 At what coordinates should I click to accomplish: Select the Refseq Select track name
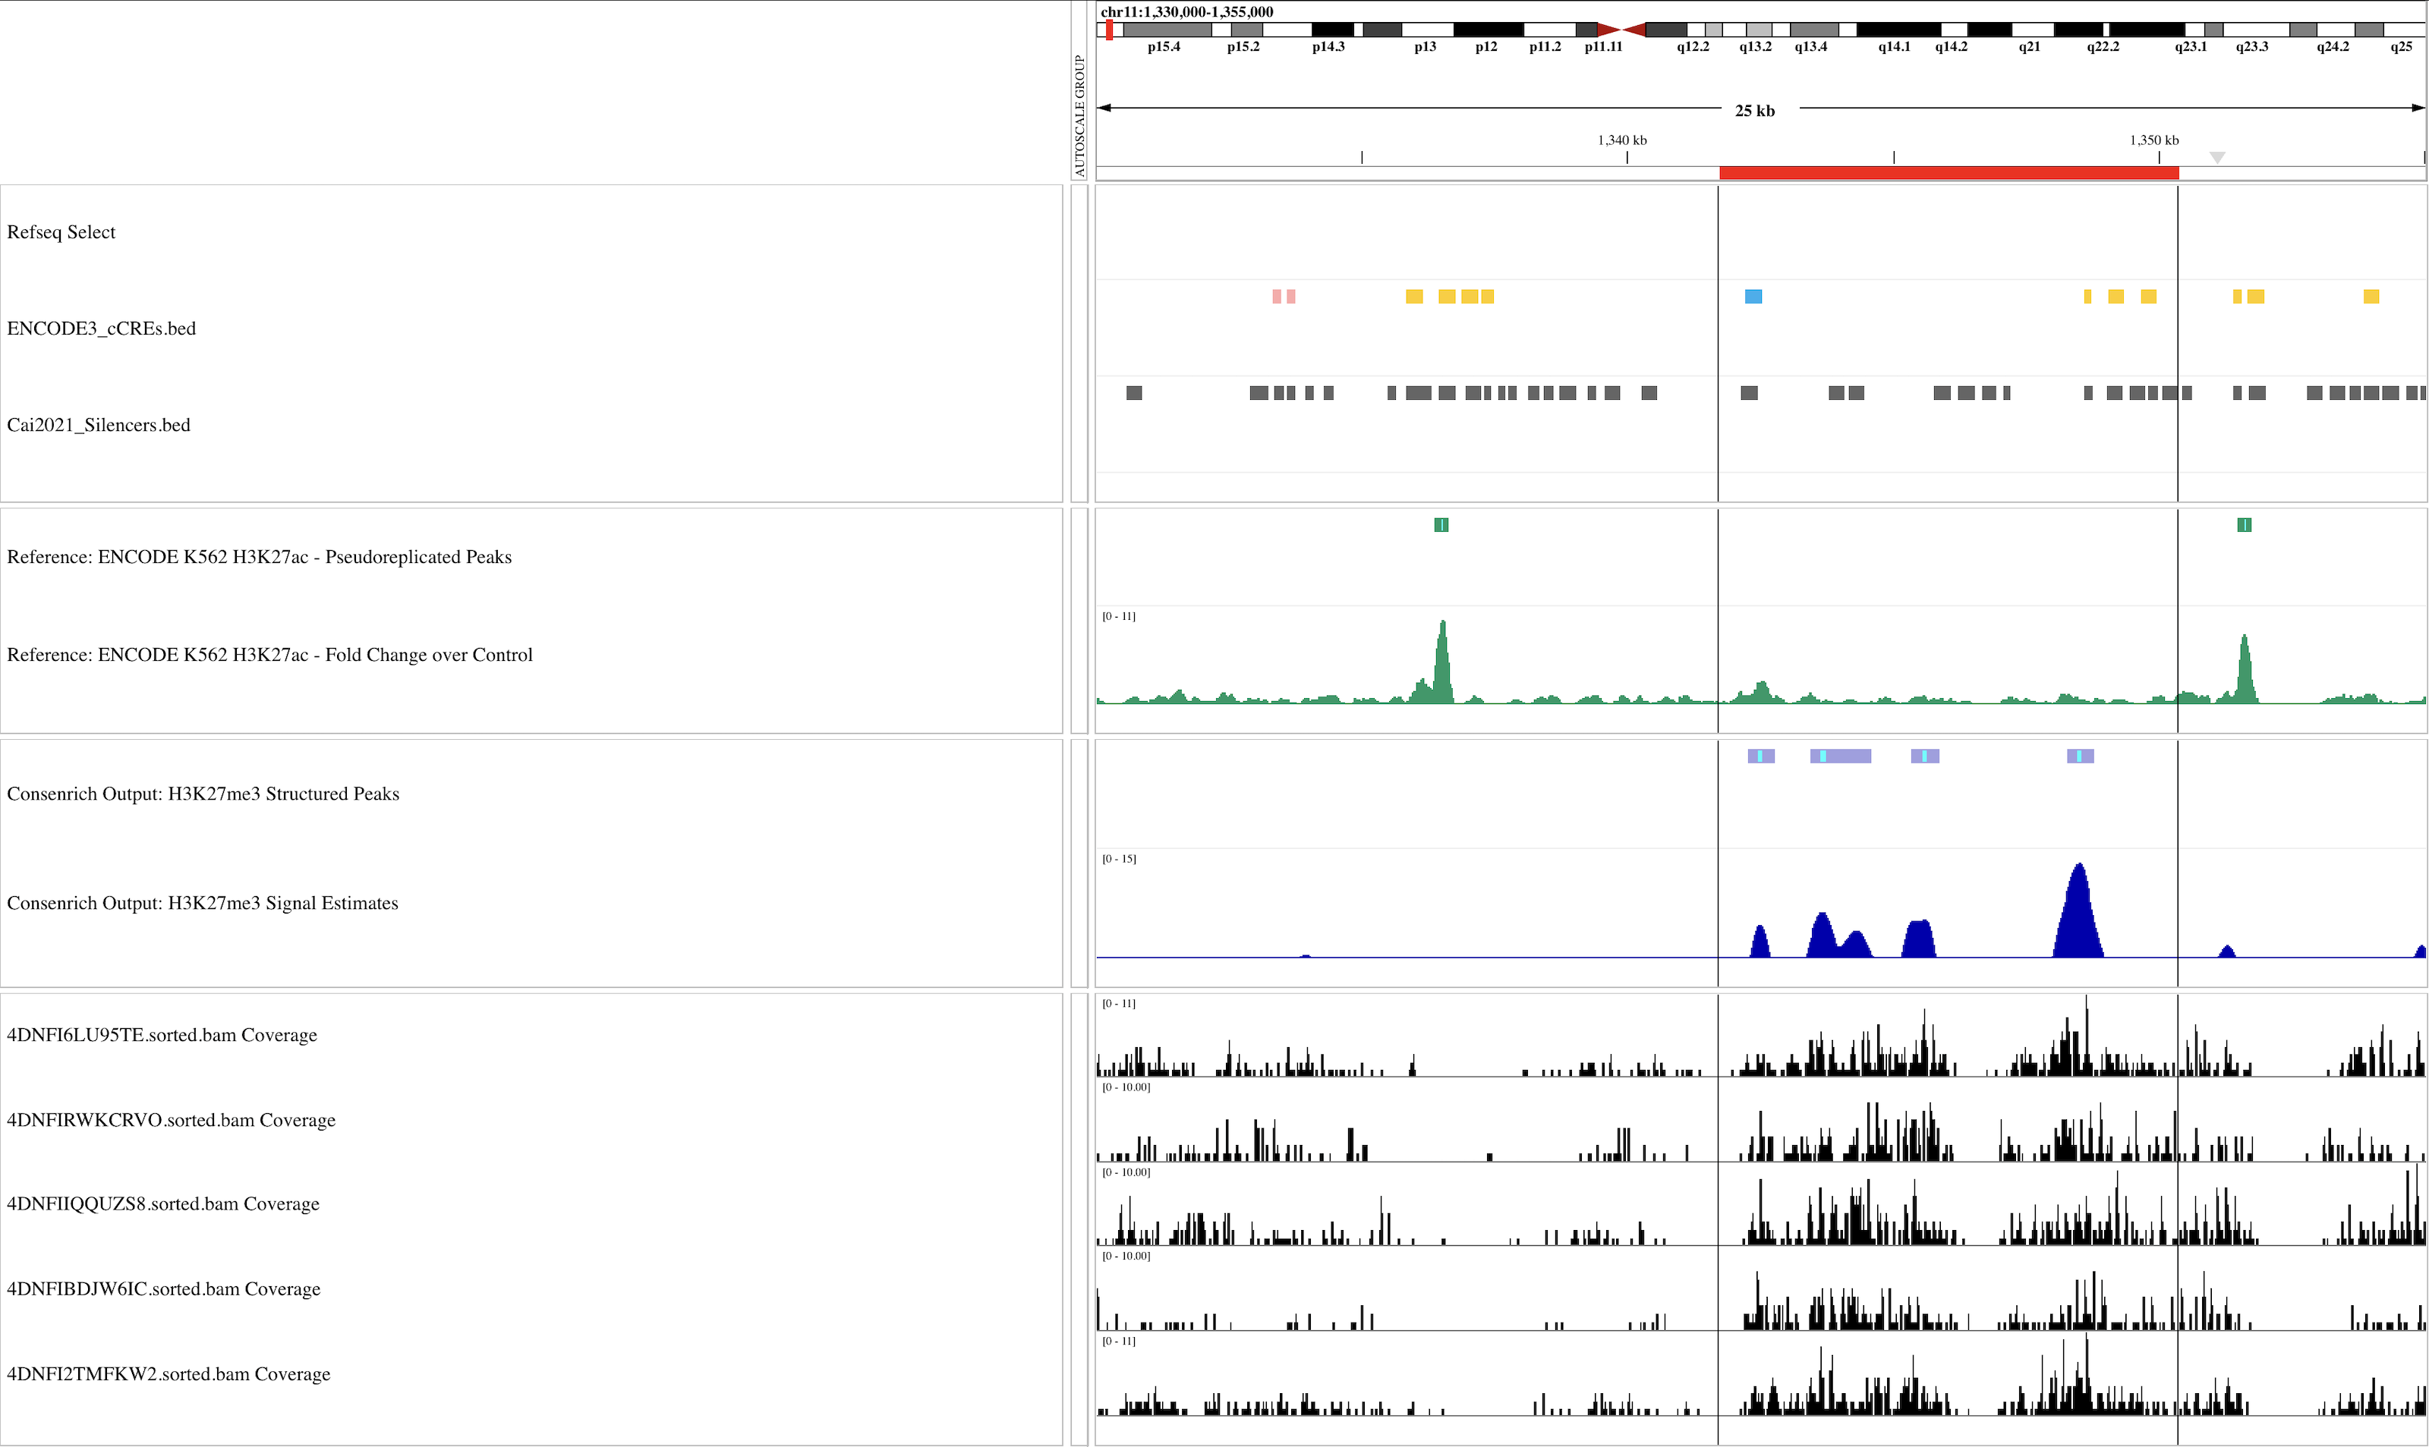point(61,232)
